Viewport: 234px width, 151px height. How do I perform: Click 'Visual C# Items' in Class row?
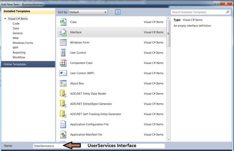click(x=154, y=22)
